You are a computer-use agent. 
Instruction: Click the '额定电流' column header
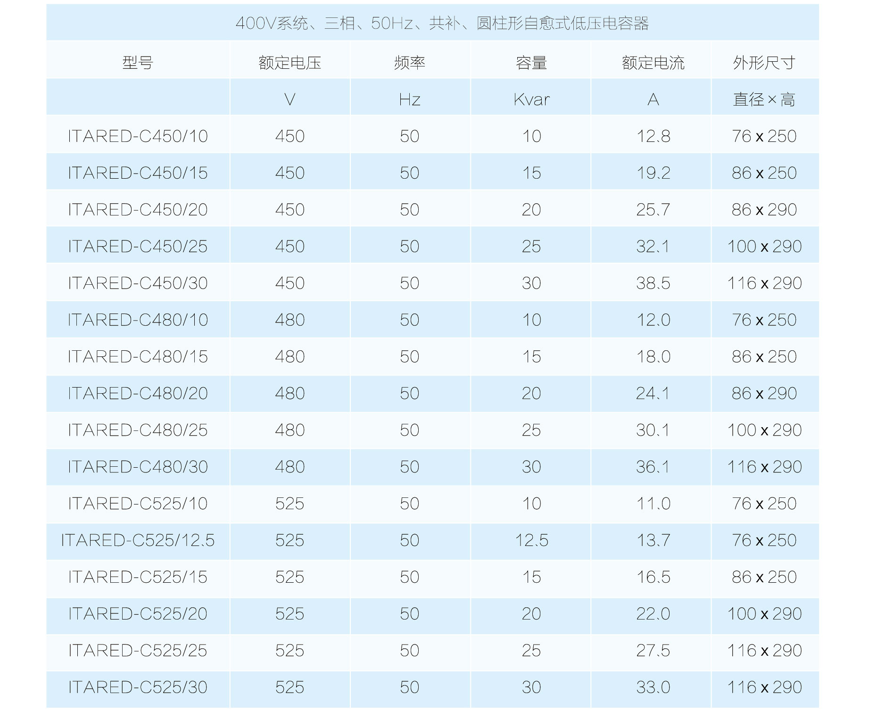coord(653,62)
